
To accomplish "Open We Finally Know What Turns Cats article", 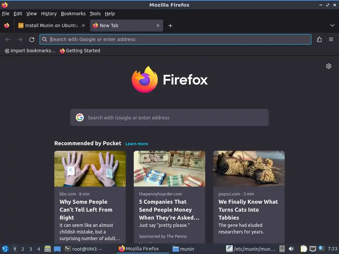I will click(x=248, y=210).
